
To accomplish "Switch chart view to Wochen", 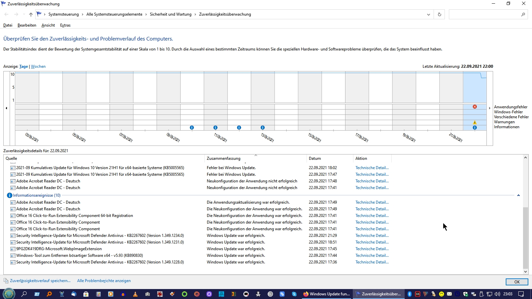I will tap(38, 66).
